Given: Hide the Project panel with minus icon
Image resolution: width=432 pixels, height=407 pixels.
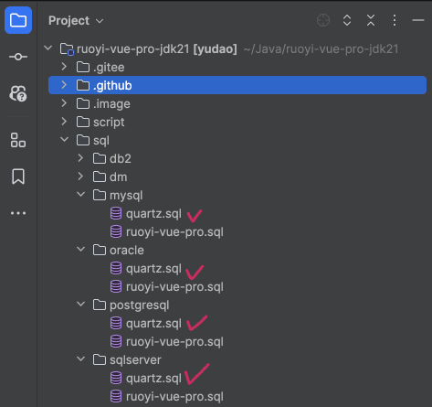Looking at the screenshot, I should click(418, 20).
